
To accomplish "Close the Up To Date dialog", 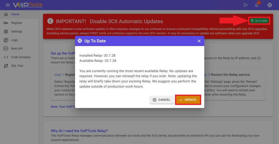I will click(199, 41).
